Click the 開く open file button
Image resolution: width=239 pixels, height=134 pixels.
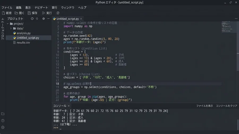[19, 13]
